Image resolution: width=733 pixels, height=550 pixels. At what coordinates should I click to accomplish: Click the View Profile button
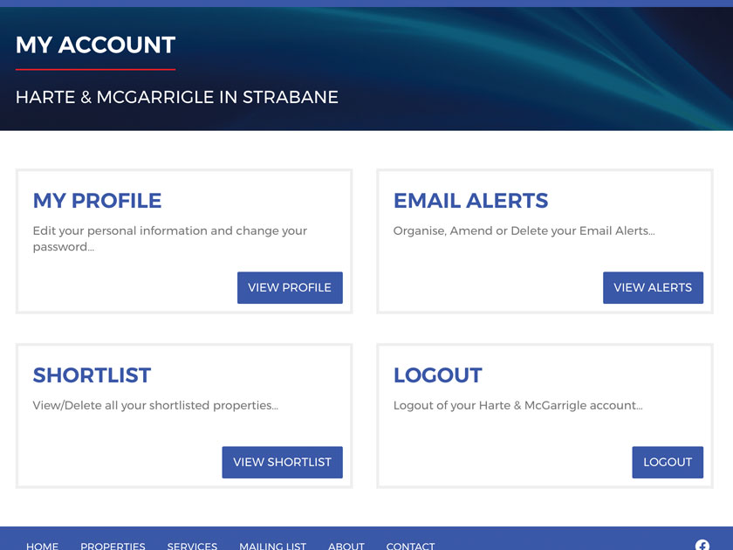[x=290, y=287]
